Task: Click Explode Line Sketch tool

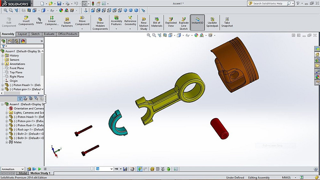Action: [184, 24]
